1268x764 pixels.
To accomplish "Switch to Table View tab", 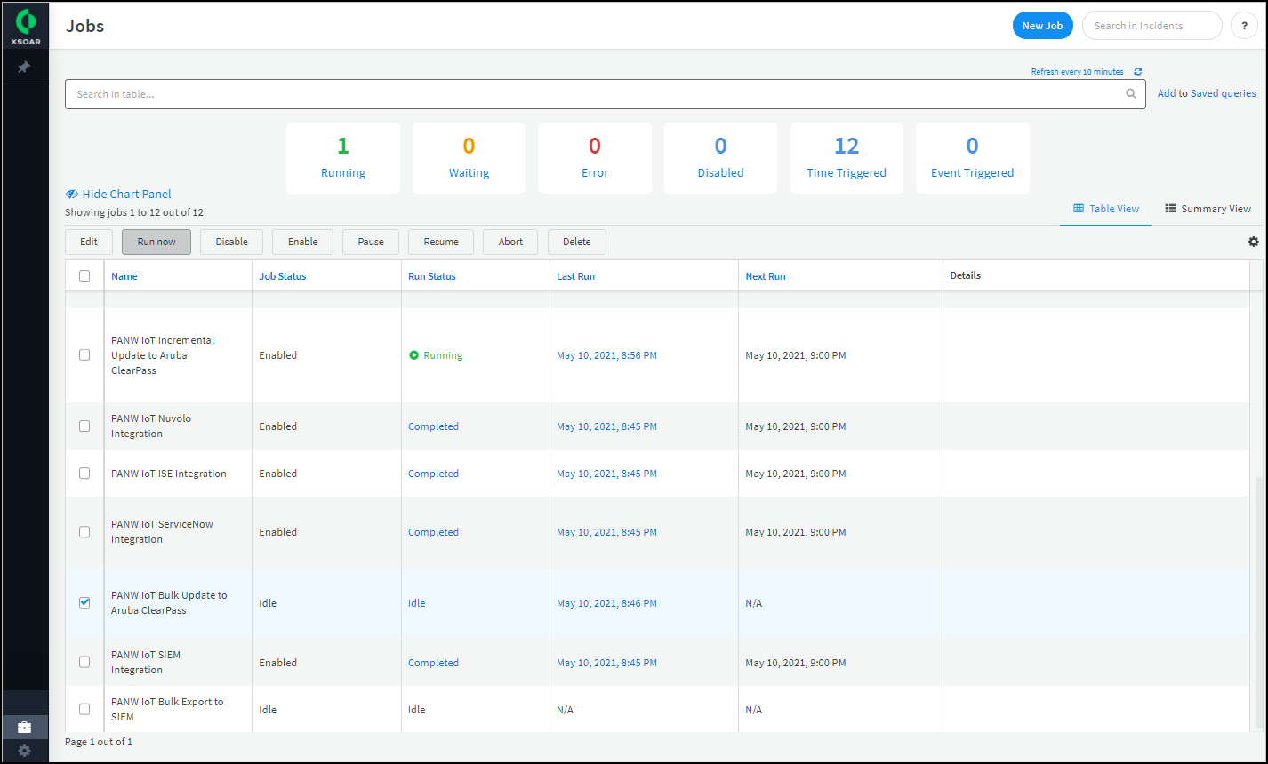I will coord(1106,209).
